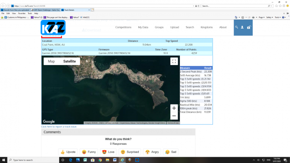Open File Explorer from taskbar

pos(107,160)
